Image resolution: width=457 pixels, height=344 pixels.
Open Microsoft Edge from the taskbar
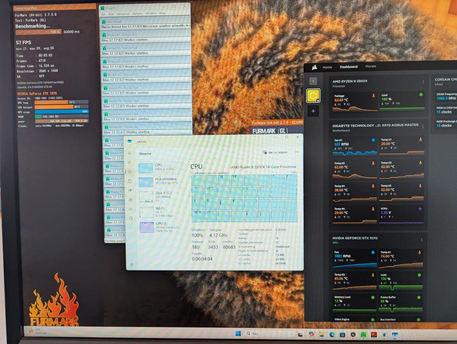click(x=332, y=334)
